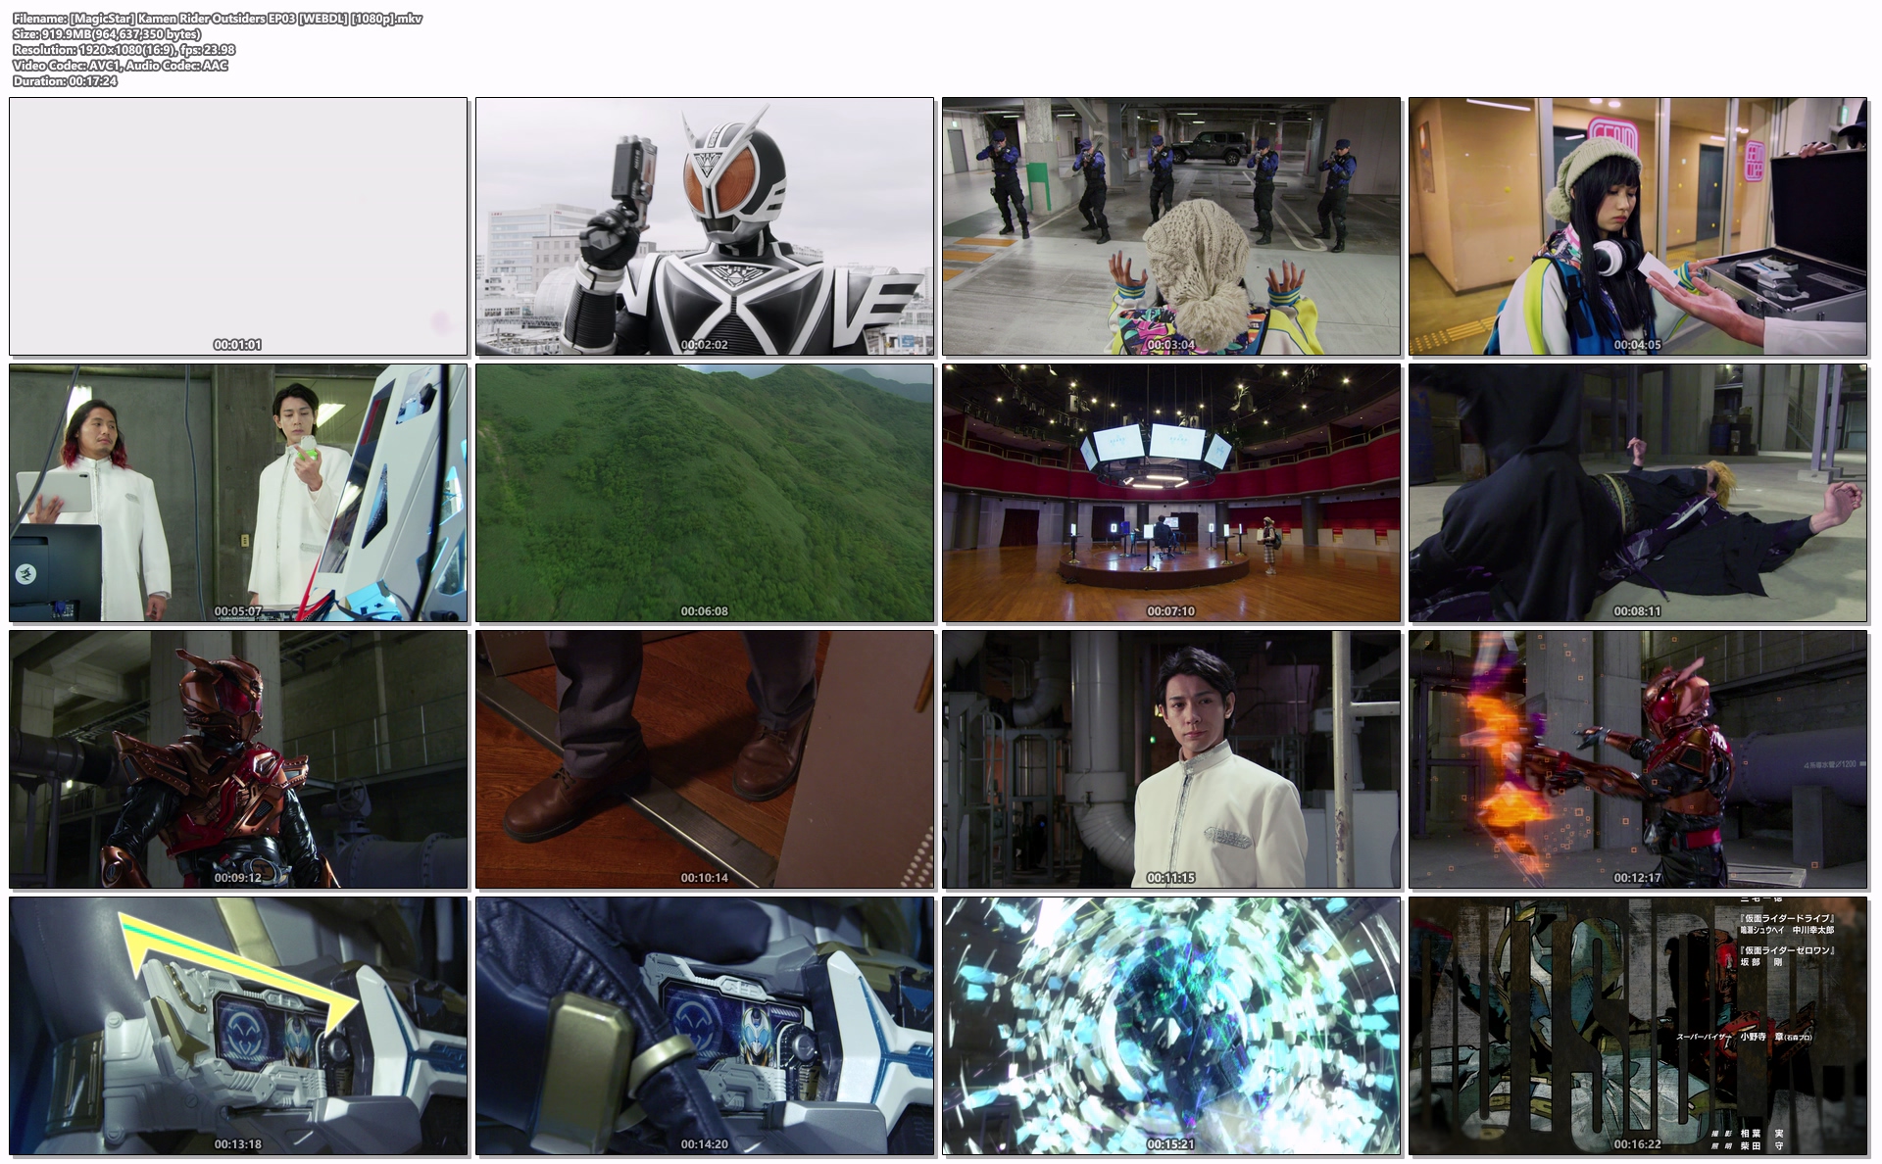Select the green mountain thumbnail at 00:06:08
Image resolution: width=1882 pixels, height=1164 pixels.
coord(705,493)
